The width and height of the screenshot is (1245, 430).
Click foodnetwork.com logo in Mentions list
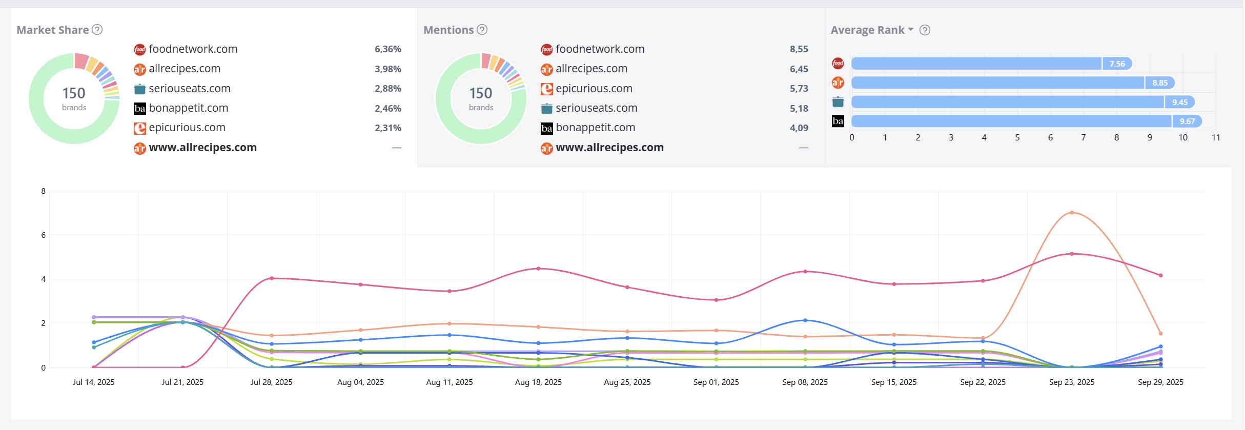pos(546,50)
